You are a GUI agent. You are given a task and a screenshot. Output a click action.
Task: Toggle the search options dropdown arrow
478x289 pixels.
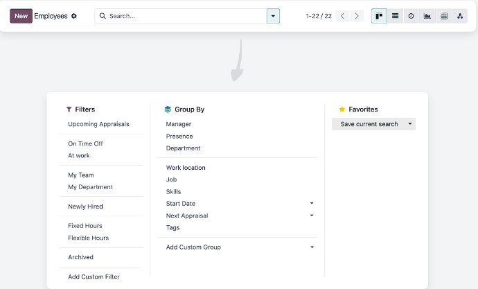click(x=273, y=16)
